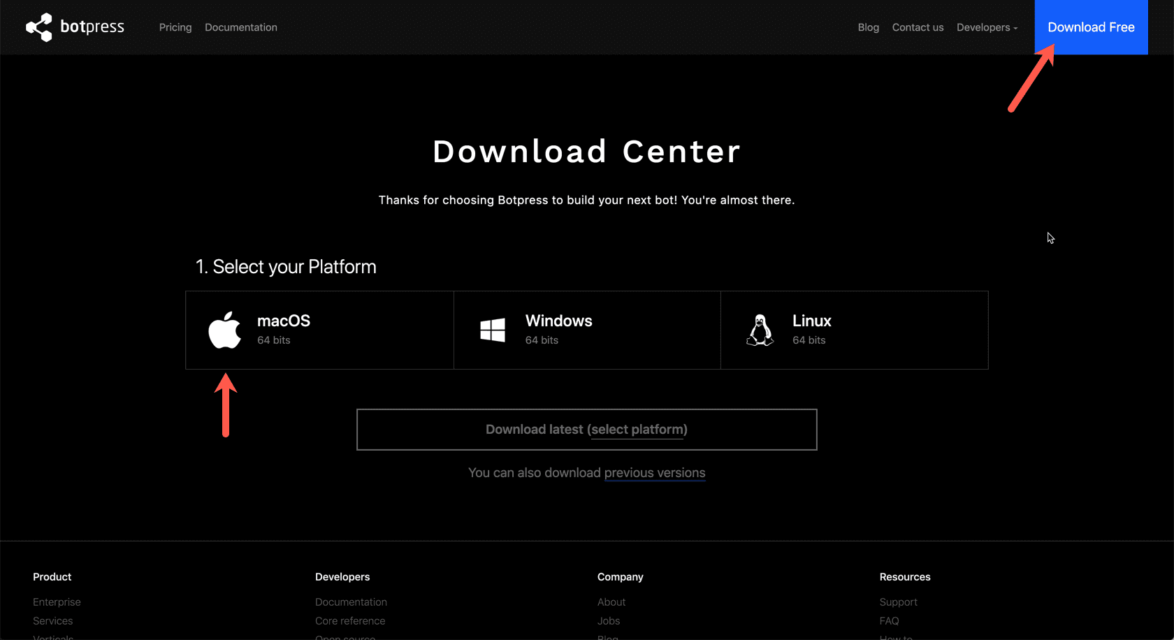Screen dimensions: 1174x640
Task: Click the Download Free button
Action: (x=1091, y=27)
